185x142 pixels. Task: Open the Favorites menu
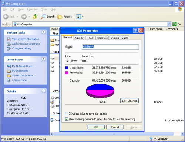pyautogui.click(x=32, y=9)
